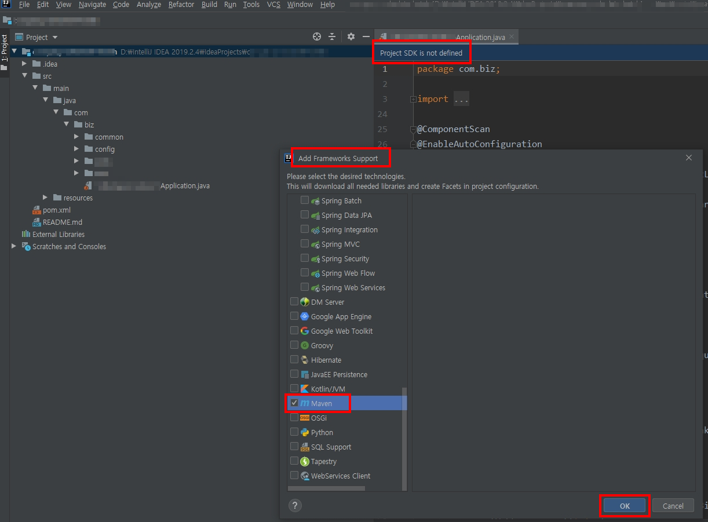Expand the common package
The image size is (708, 522).
pyautogui.click(x=76, y=137)
